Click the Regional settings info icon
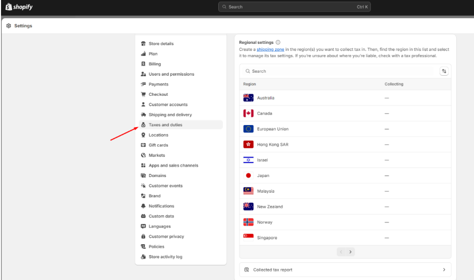474x280 pixels. tap(278, 42)
